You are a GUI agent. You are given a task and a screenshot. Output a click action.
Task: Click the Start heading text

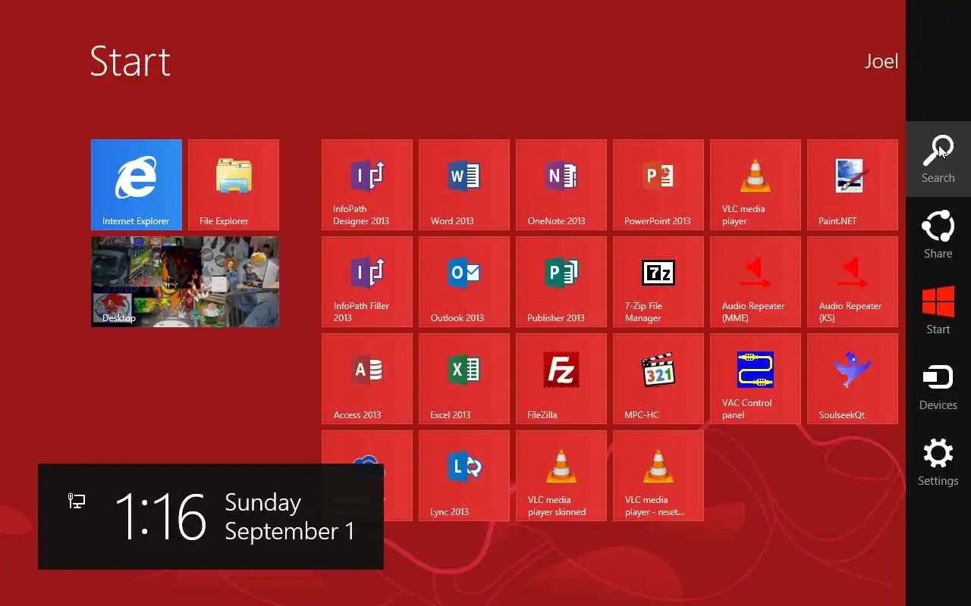(130, 61)
